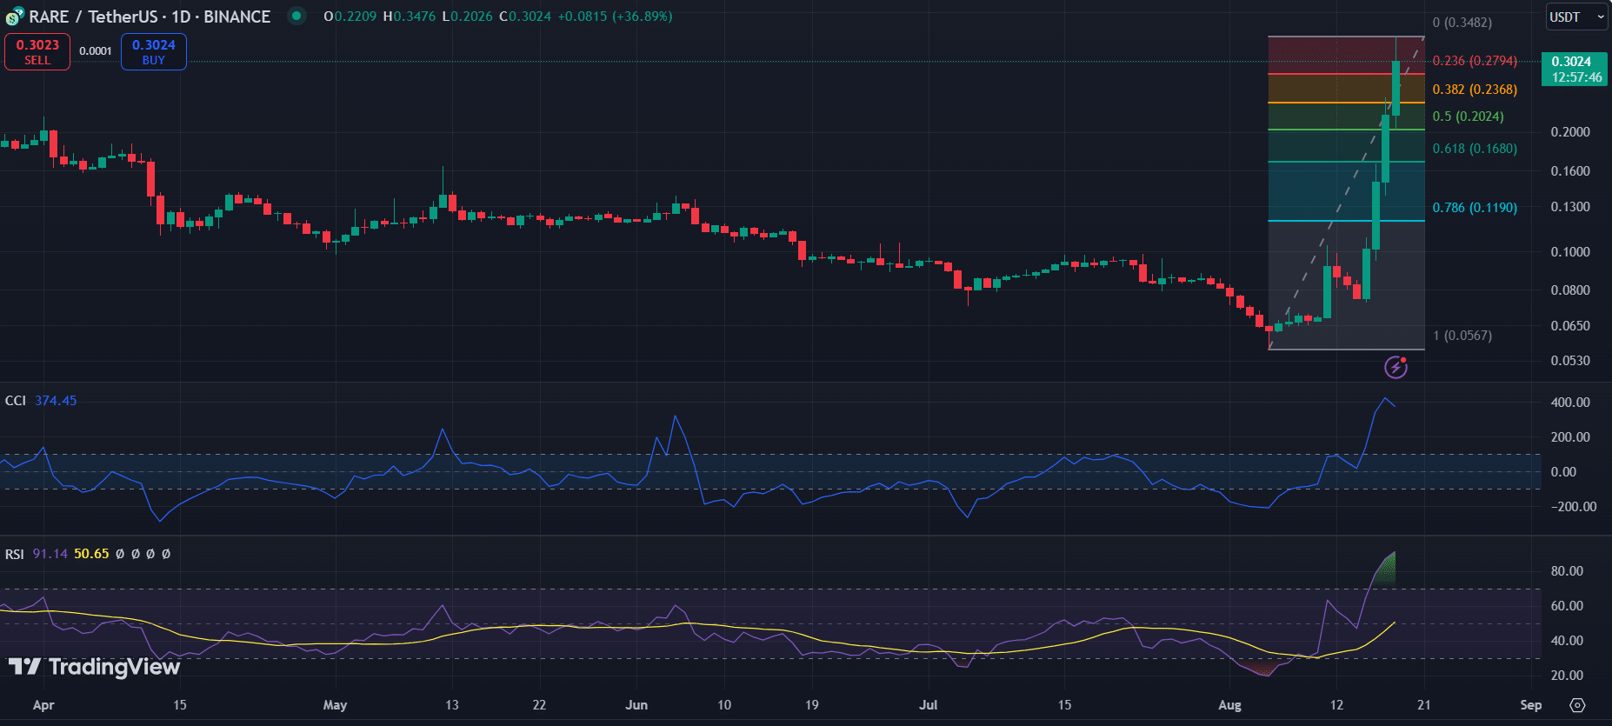This screenshot has width=1612, height=726.
Task: Click the RSI value 91.14
Action: point(50,554)
